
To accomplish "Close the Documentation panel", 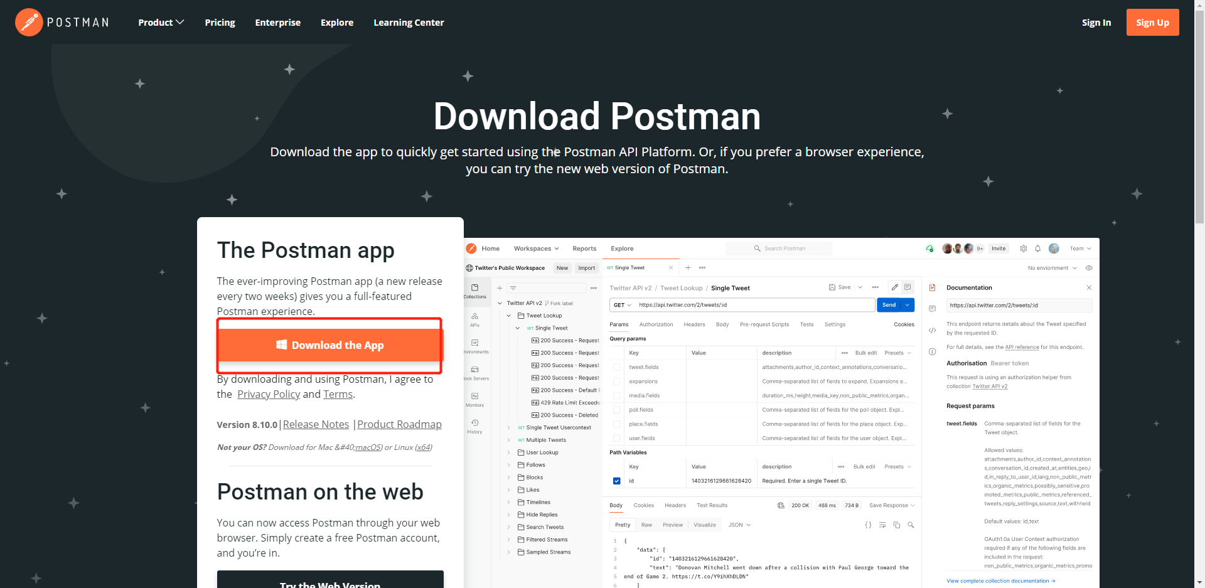I will tap(1089, 287).
